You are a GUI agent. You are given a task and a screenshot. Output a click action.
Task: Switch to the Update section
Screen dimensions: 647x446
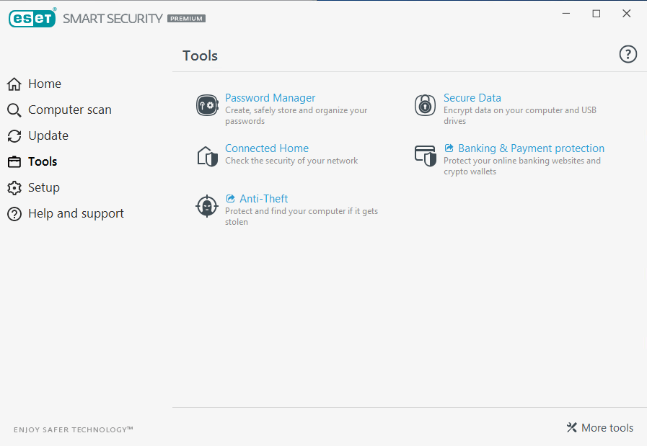point(48,136)
